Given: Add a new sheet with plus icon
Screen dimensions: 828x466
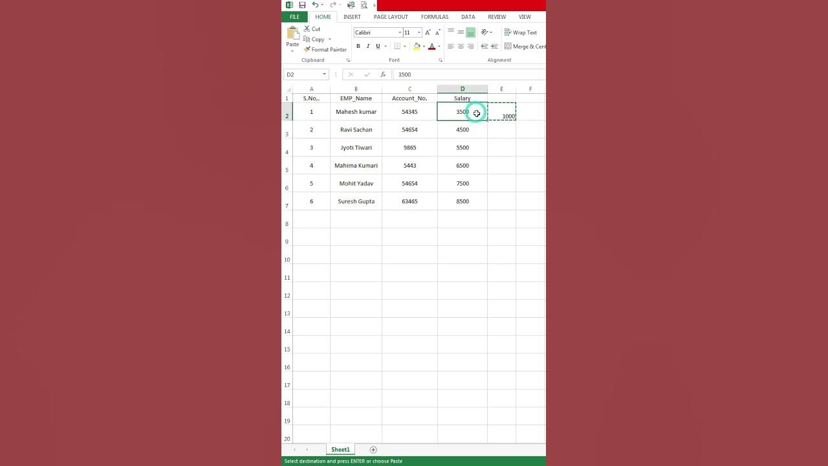Looking at the screenshot, I should (373, 450).
